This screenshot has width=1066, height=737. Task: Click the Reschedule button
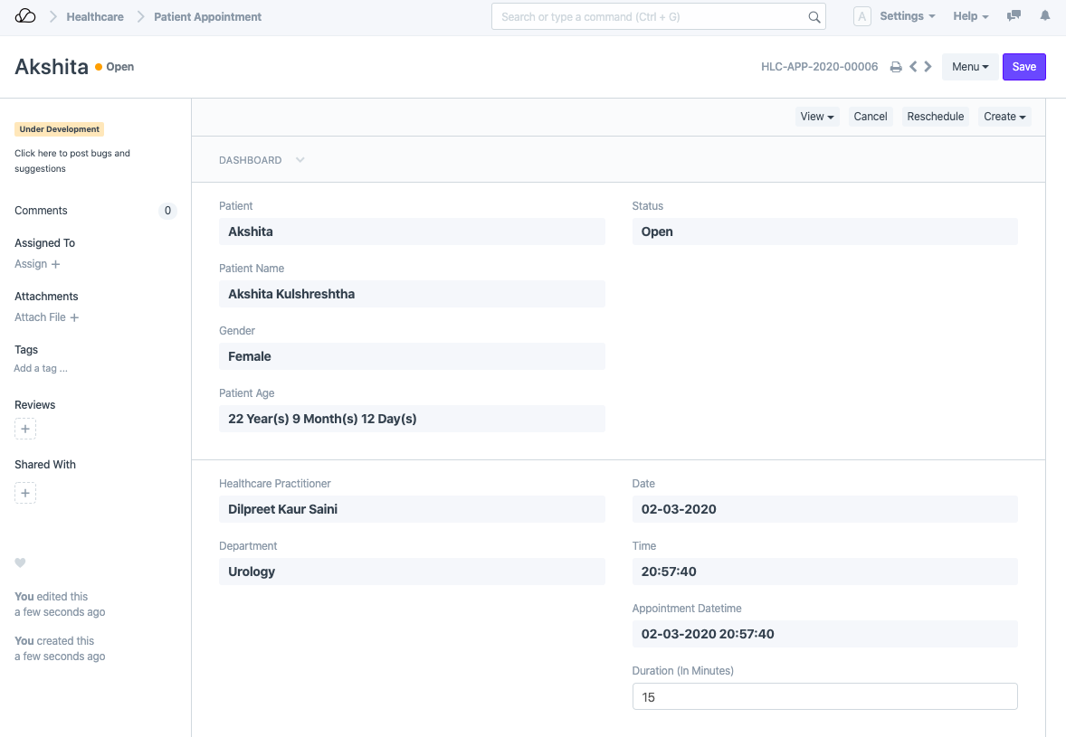[x=935, y=117]
